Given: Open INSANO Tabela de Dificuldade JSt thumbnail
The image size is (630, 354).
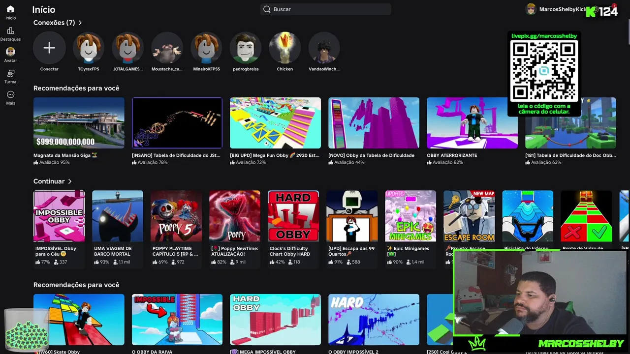Looking at the screenshot, I should pos(177,123).
